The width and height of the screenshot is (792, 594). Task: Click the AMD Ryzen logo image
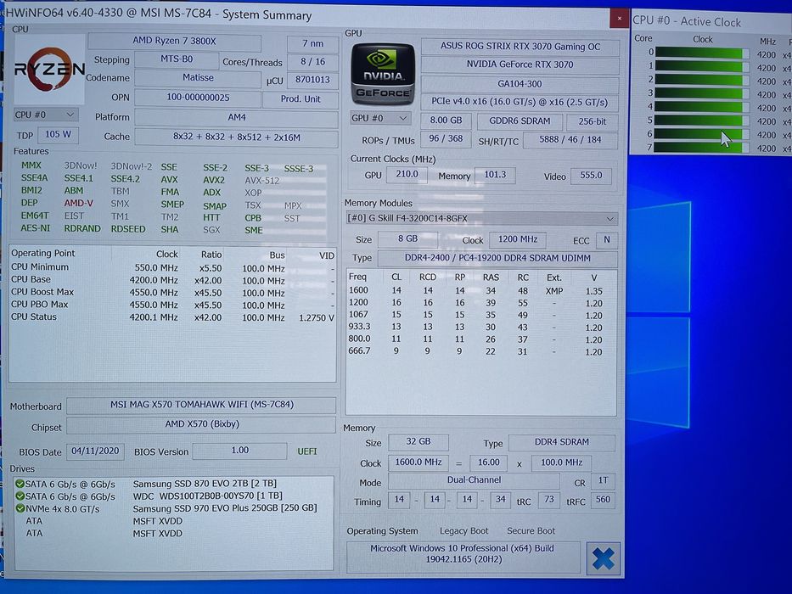49,69
